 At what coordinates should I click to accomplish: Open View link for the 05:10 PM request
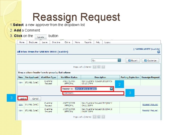tap(20, 82)
